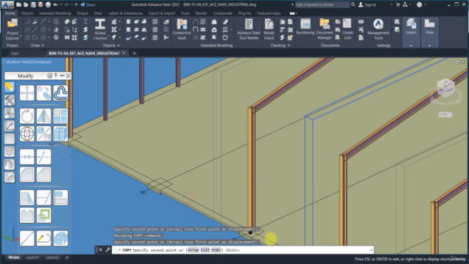Add a new drawing tab with plus
Image resolution: width=469 pixels, height=264 pixels.
tap(134, 54)
